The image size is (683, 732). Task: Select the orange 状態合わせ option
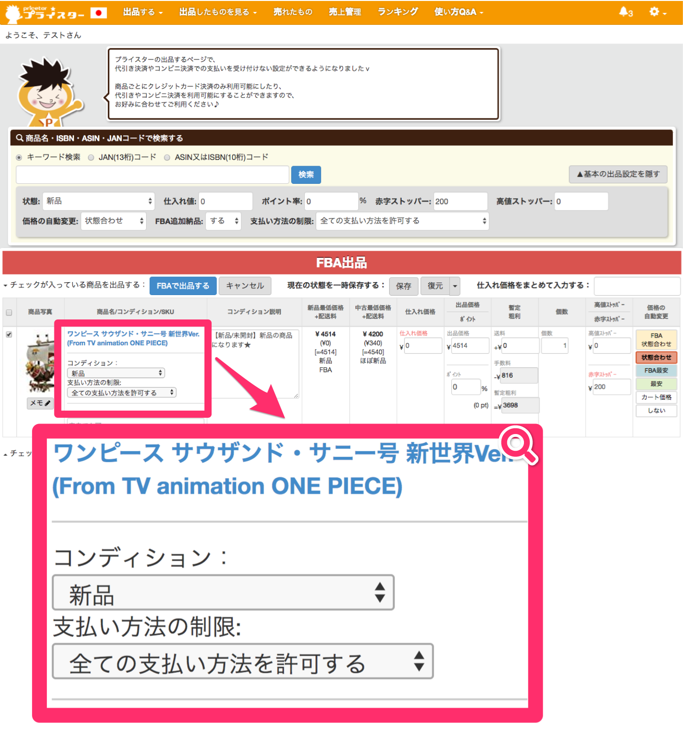[656, 358]
